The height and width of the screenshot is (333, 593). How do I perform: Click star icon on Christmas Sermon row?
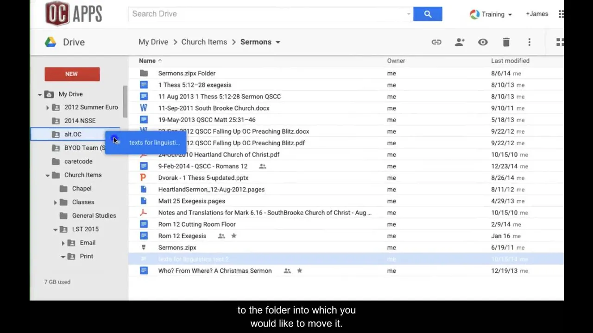point(300,271)
